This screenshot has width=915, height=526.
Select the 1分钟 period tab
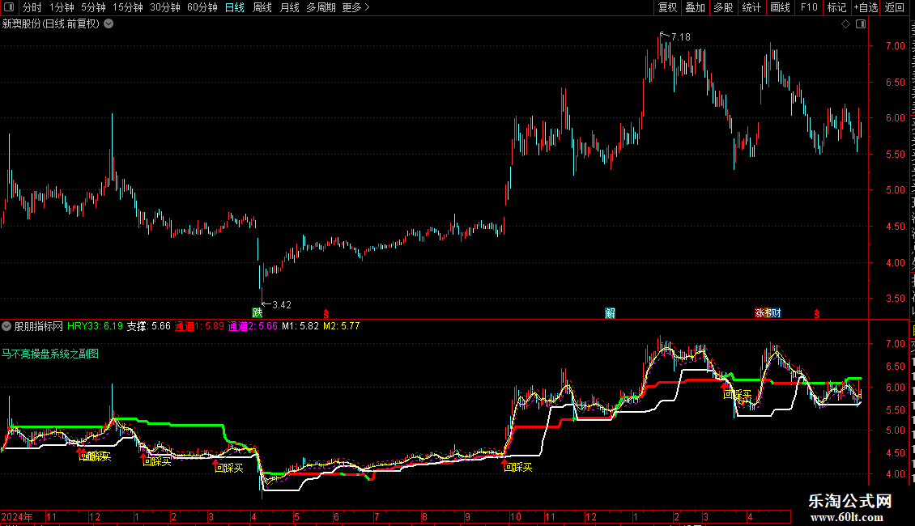(62, 7)
